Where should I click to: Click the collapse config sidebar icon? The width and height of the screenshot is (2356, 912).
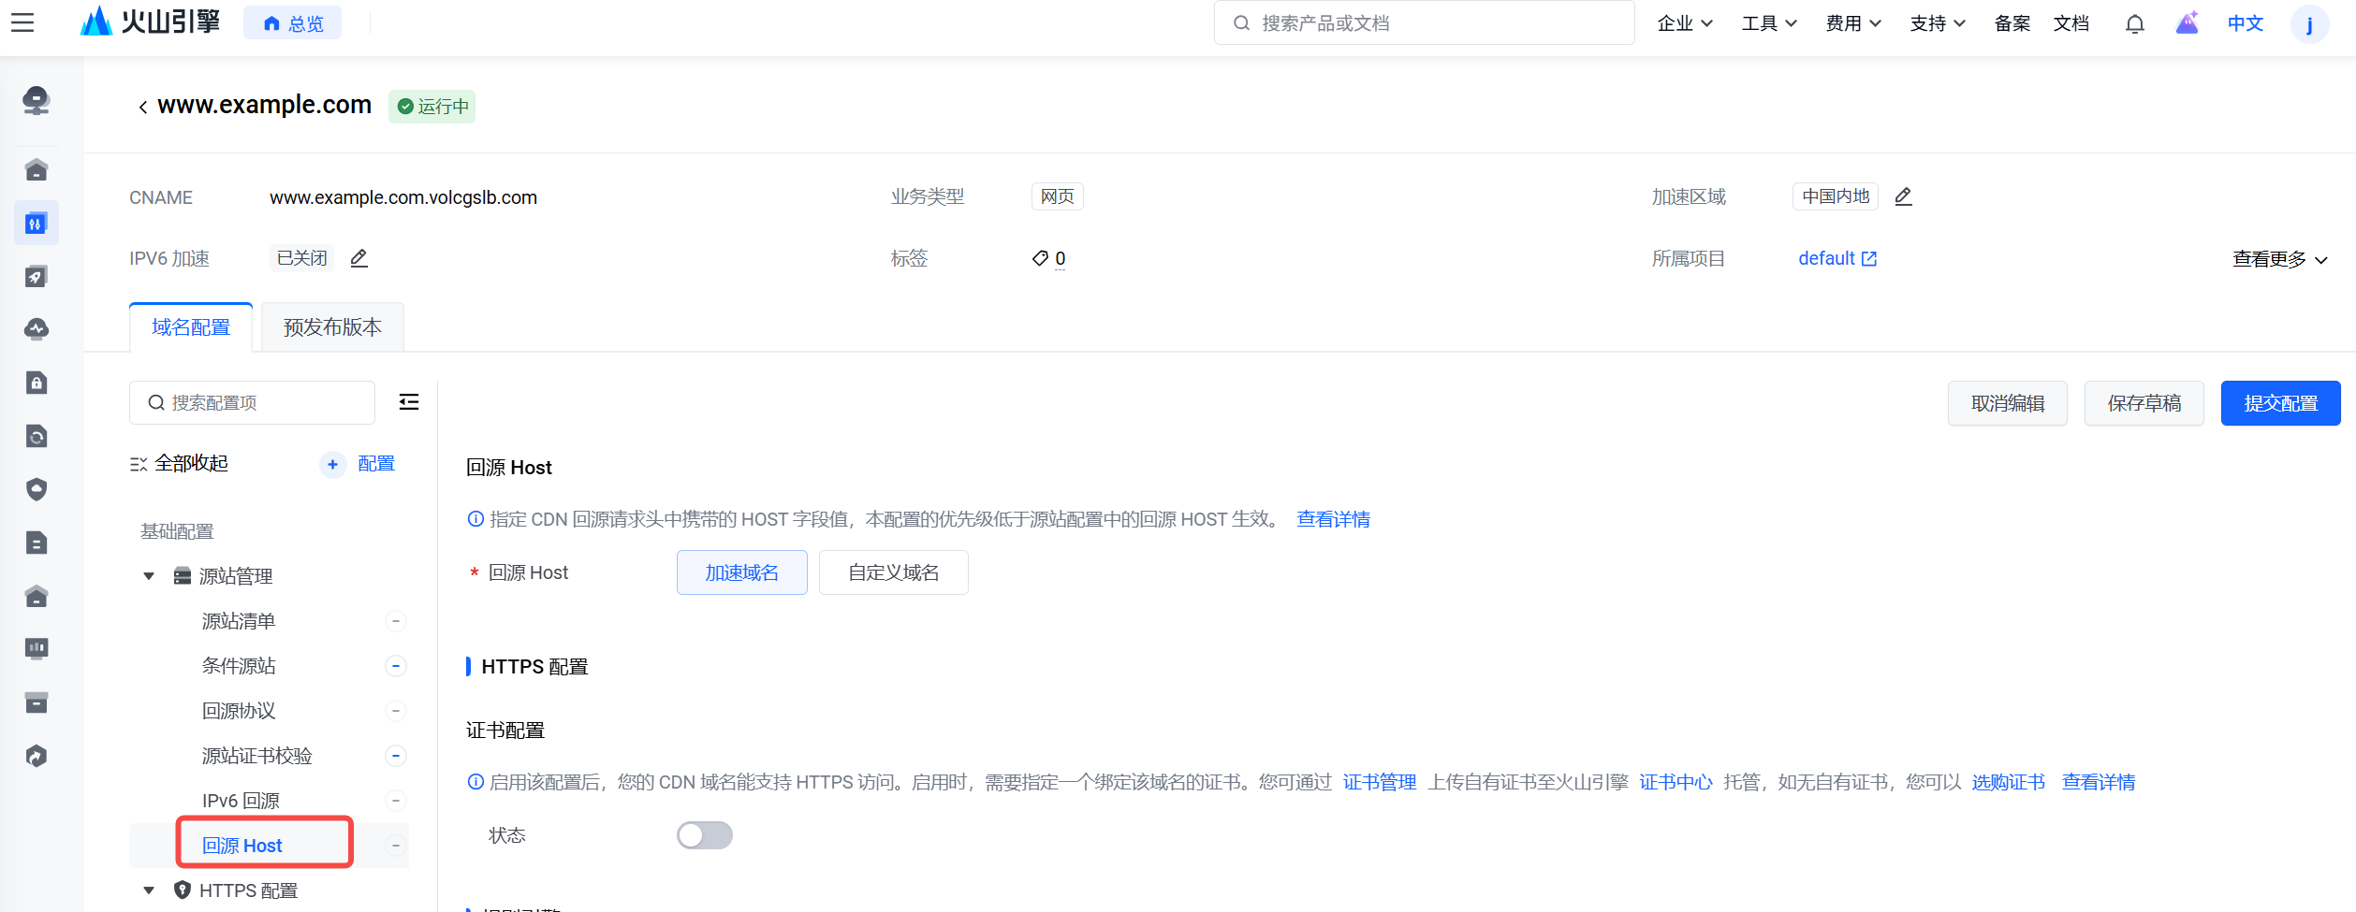point(408,402)
